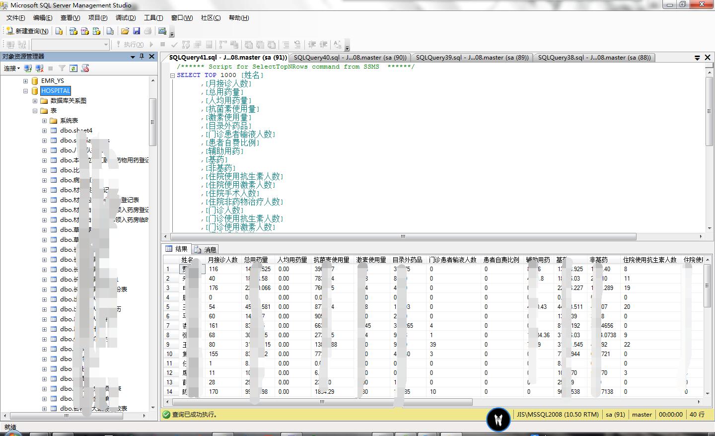This screenshot has width=715, height=436.
Task: Open the 连接 (Connect) dropdown in Object Explorer
Action: 12,68
